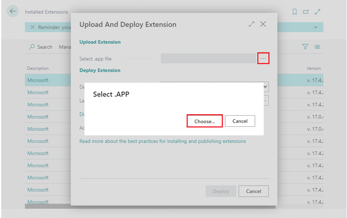Open best practices for installing extensions link
This screenshot has height=218, width=347.
click(163, 141)
